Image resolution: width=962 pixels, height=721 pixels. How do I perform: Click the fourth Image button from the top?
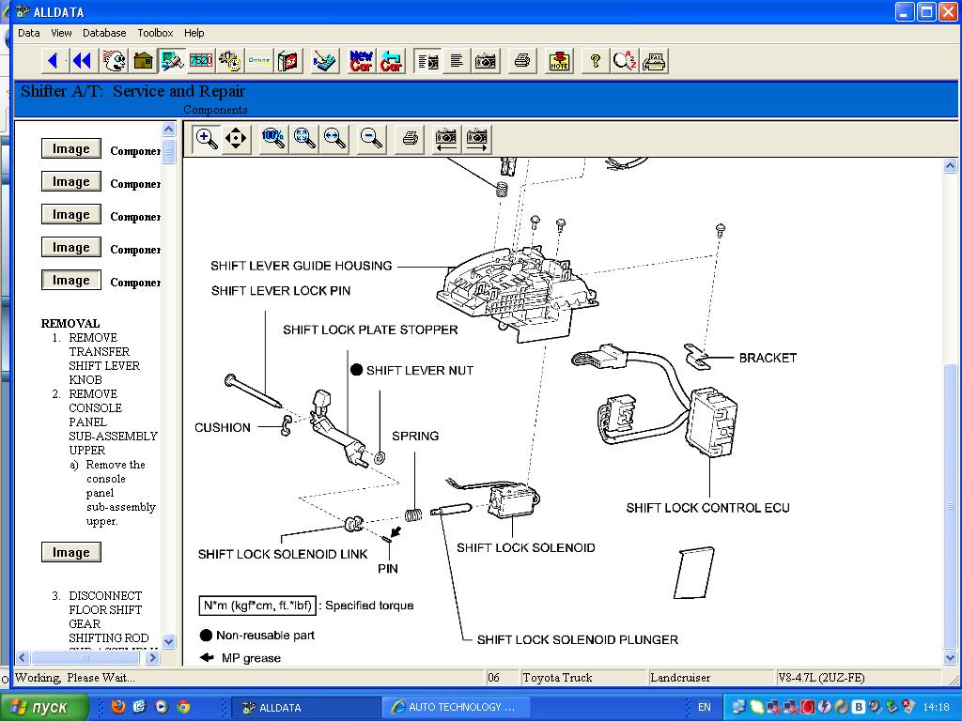click(x=71, y=248)
